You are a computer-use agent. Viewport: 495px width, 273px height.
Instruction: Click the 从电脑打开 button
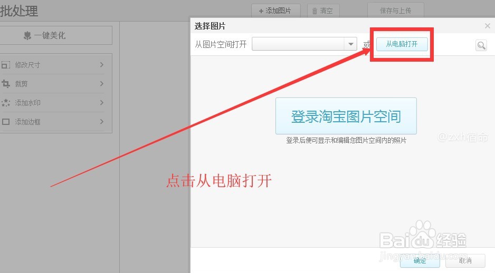(x=402, y=44)
